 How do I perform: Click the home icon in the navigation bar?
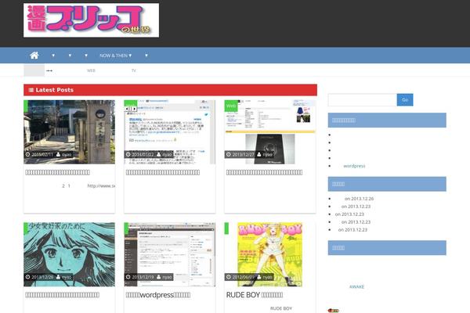pyautogui.click(x=34, y=55)
